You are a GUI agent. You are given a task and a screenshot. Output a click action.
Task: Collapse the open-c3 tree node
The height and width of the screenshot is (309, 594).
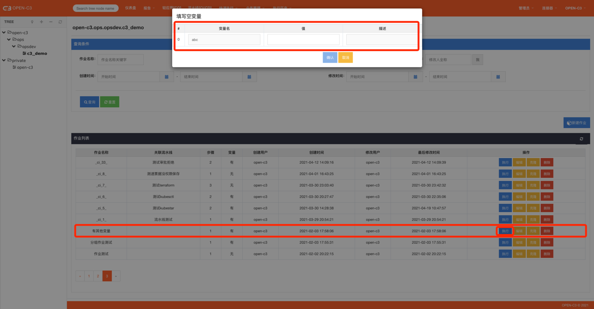4,32
